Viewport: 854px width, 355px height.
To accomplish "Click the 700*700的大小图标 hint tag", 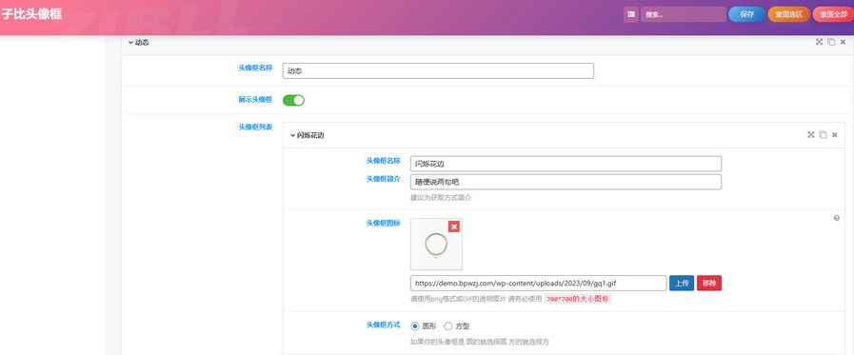I will (x=578, y=299).
